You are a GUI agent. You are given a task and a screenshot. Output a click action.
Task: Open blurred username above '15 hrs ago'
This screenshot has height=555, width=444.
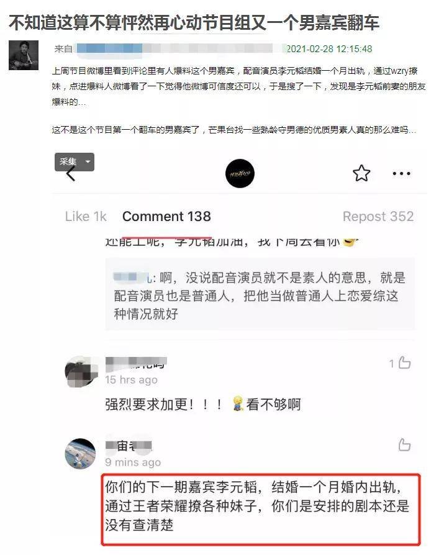136,363
